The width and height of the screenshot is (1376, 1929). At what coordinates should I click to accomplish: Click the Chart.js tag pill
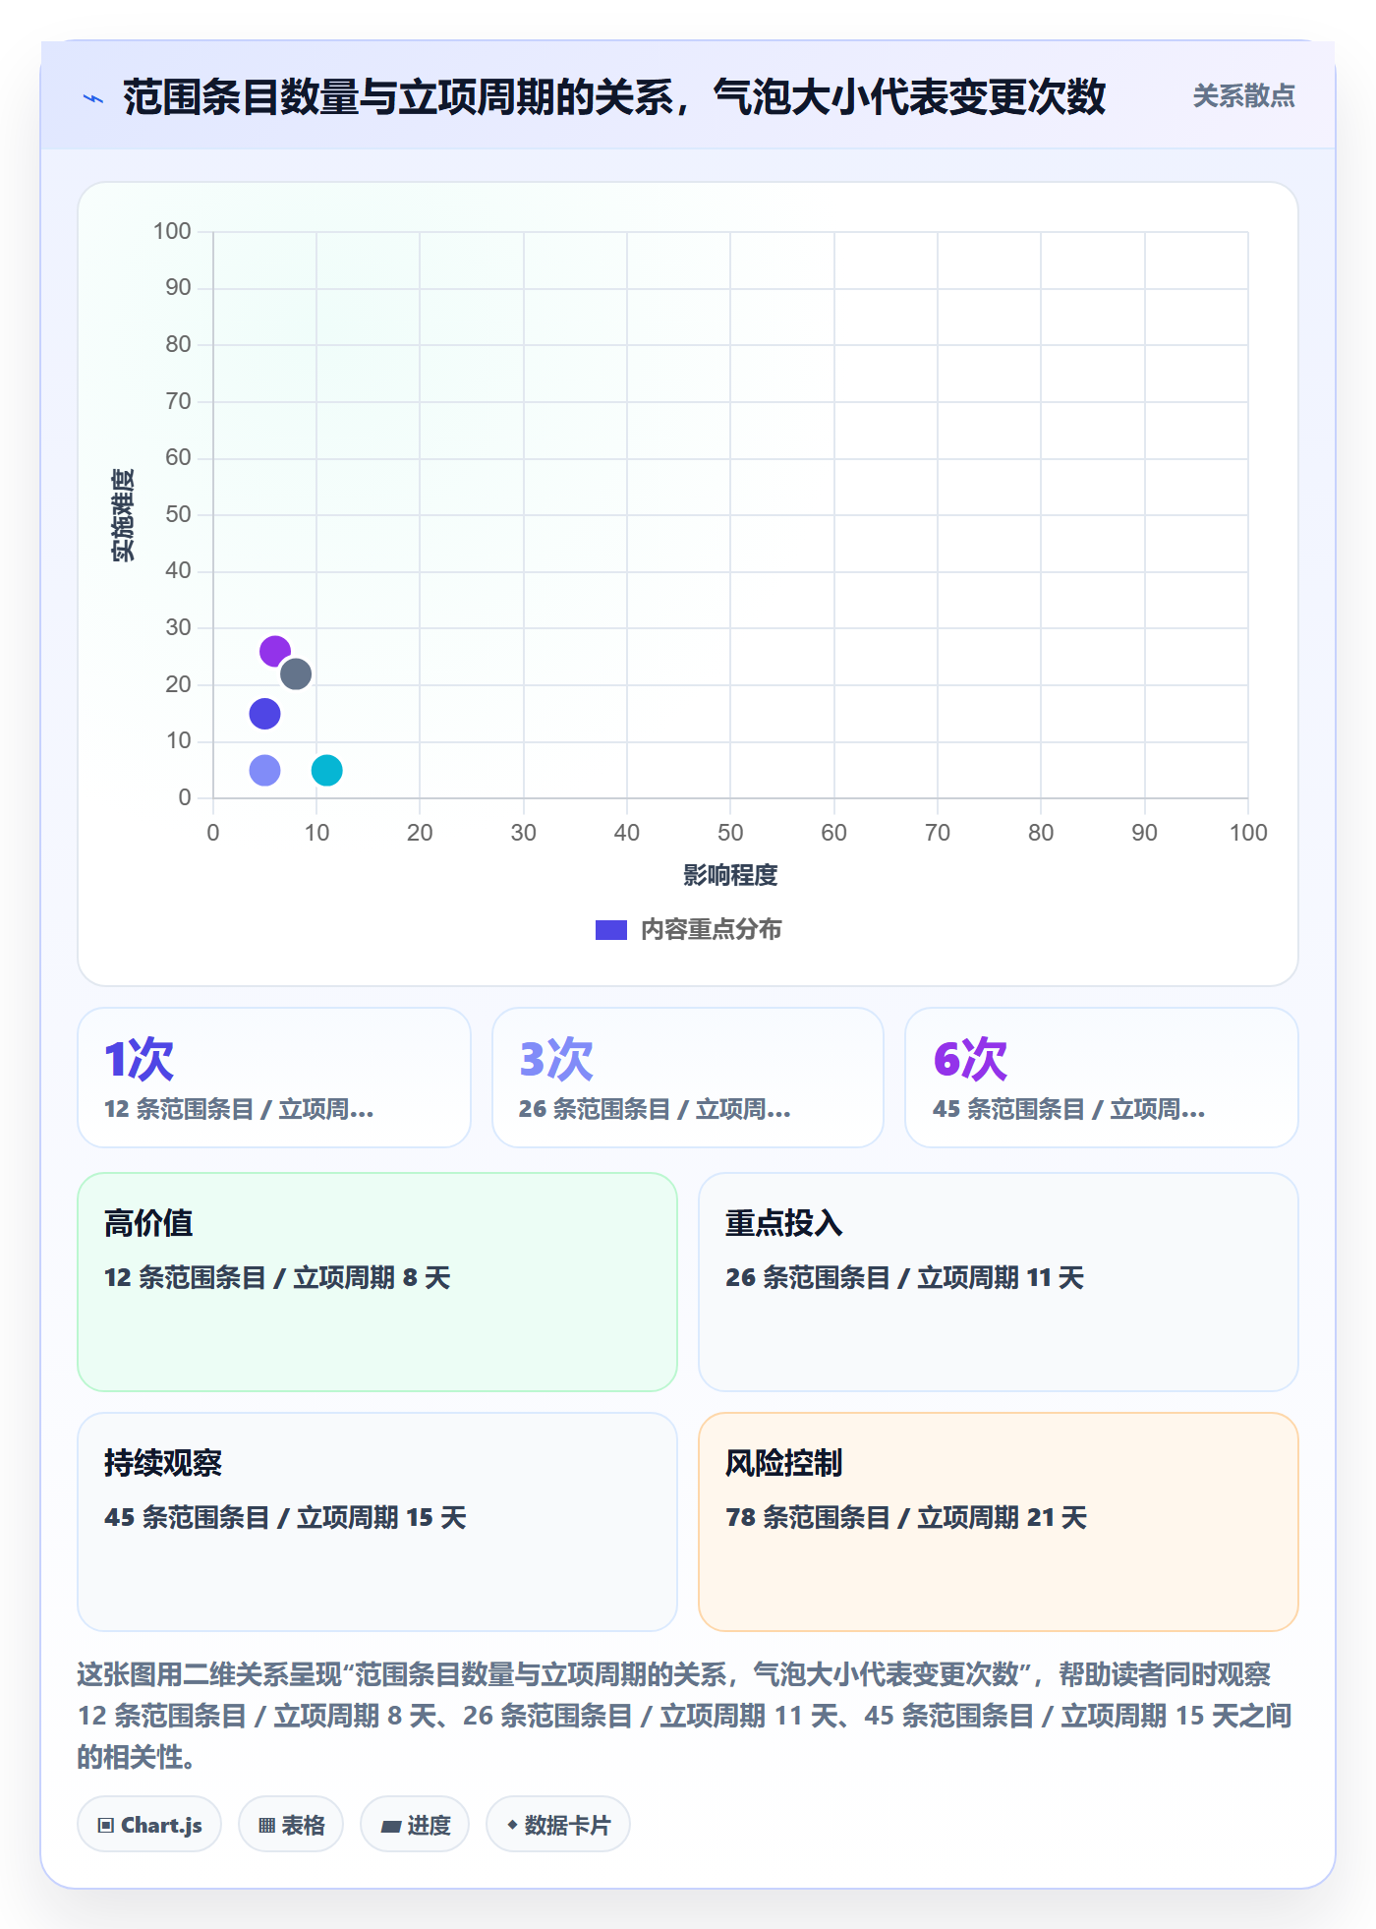coord(149,1825)
